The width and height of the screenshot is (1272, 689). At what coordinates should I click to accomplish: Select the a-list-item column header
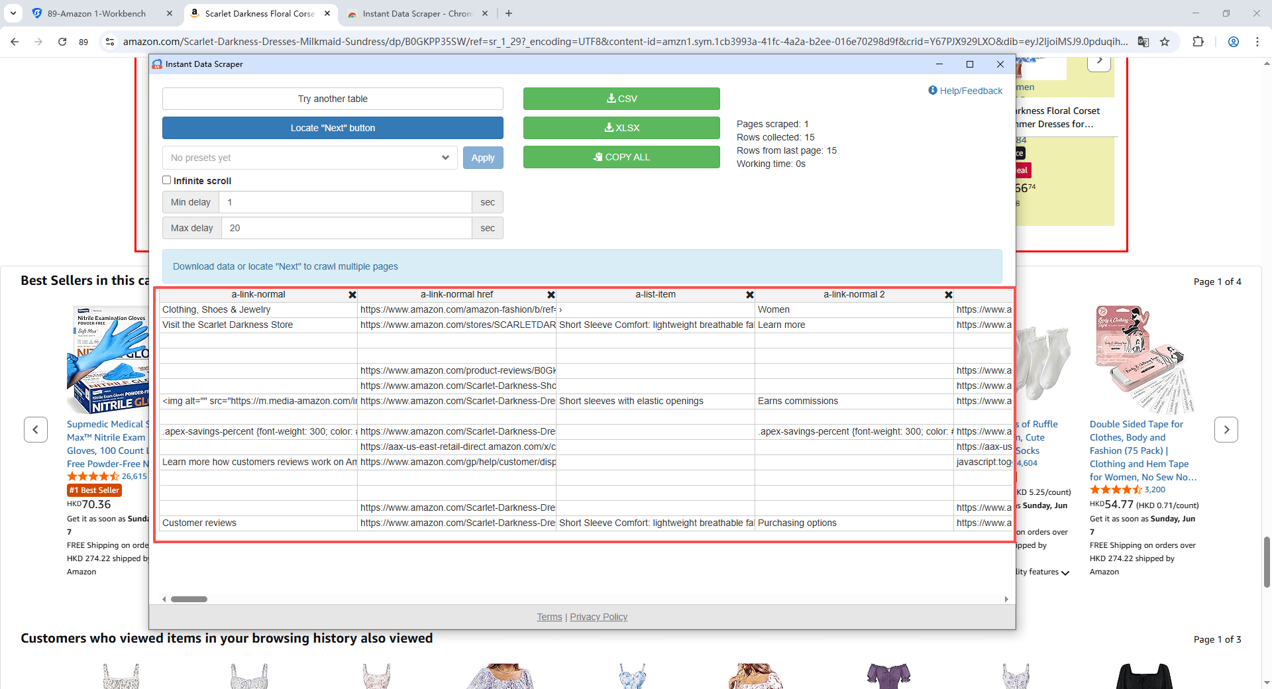[655, 294]
